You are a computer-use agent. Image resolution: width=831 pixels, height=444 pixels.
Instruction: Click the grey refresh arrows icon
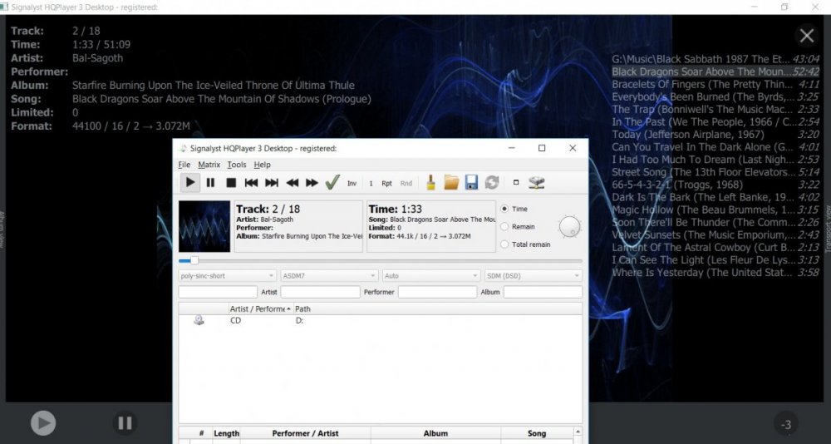pyautogui.click(x=492, y=183)
